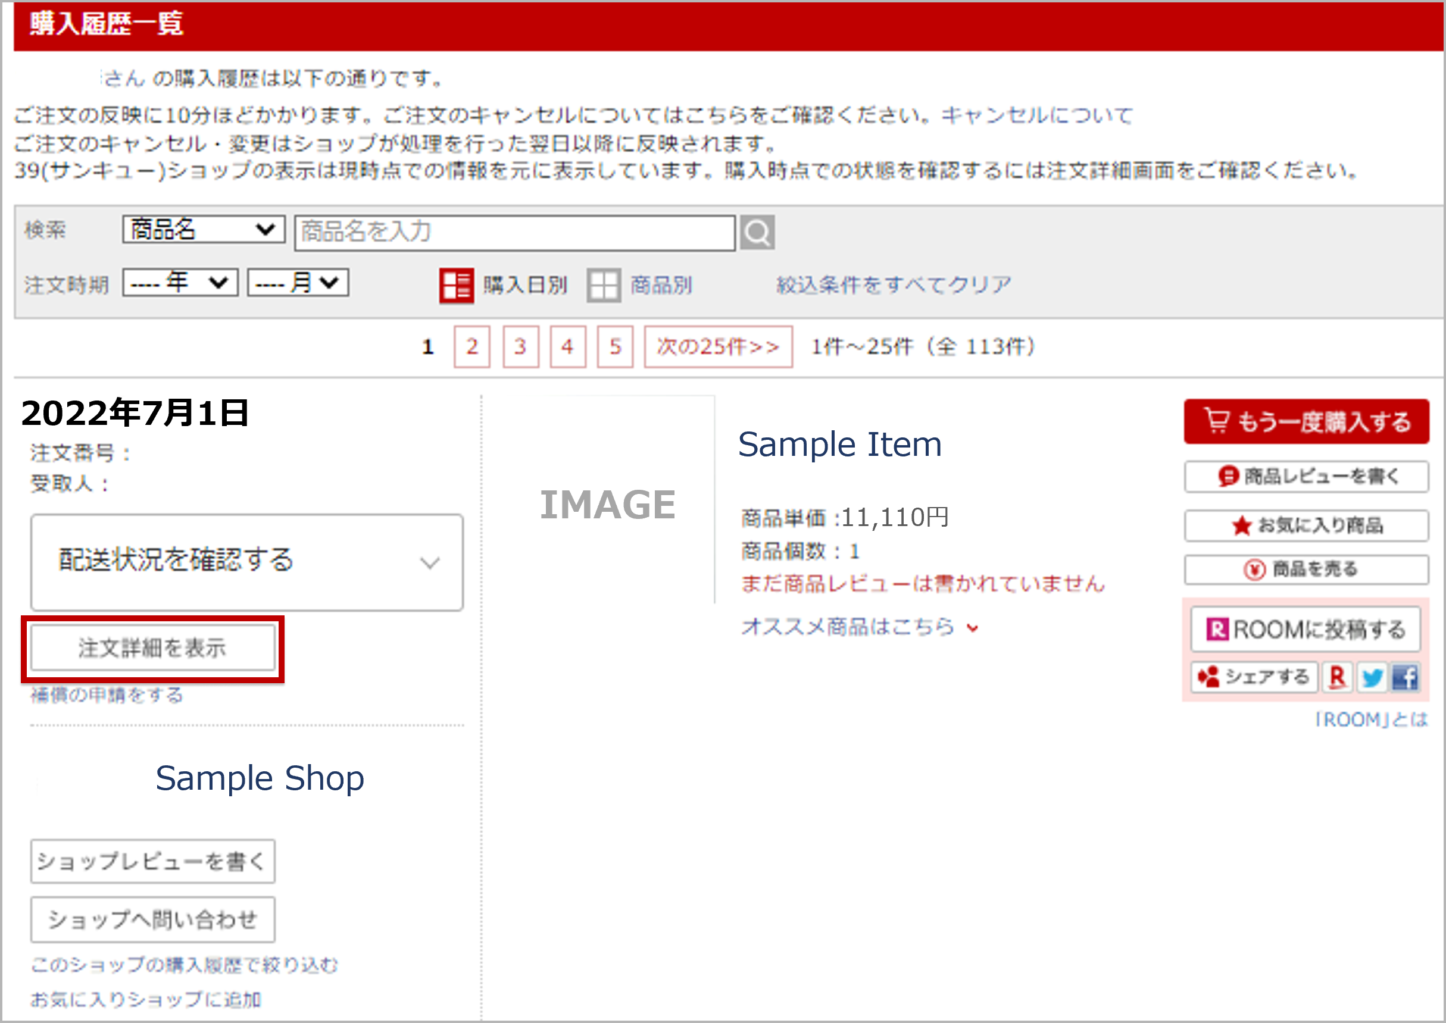Go to page 3 of purchase history
This screenshot has width=1446, height=1023.
[x=520, y=346]
